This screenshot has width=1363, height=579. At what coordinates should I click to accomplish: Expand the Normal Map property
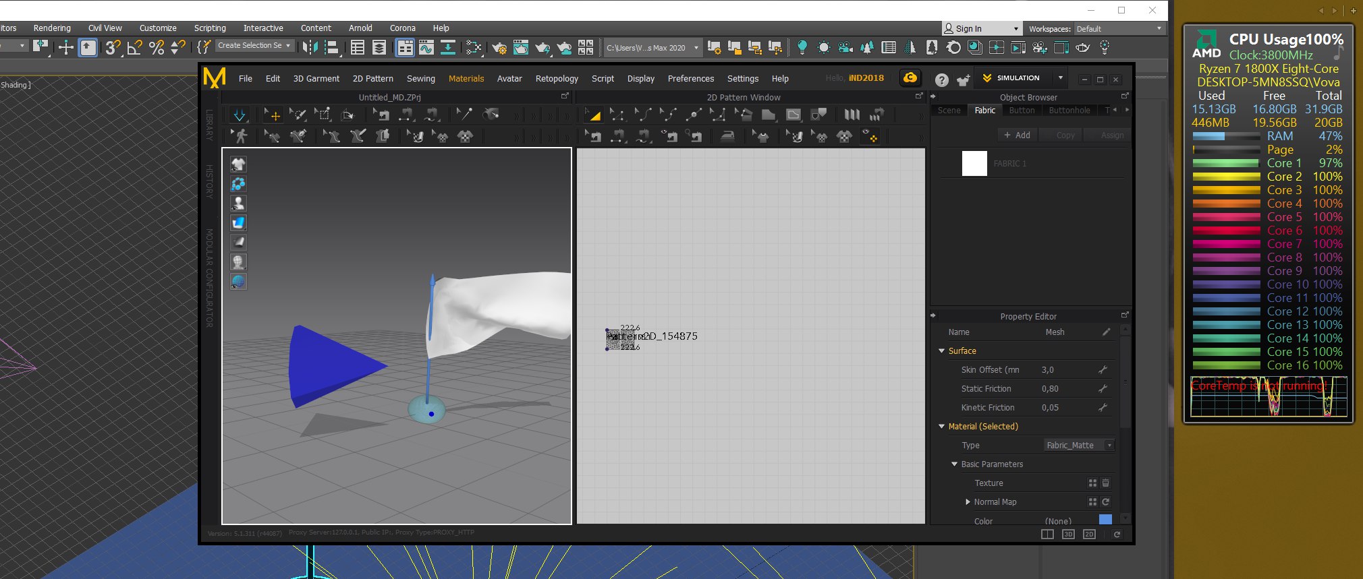pyautogui.click(x=968, y=502)
